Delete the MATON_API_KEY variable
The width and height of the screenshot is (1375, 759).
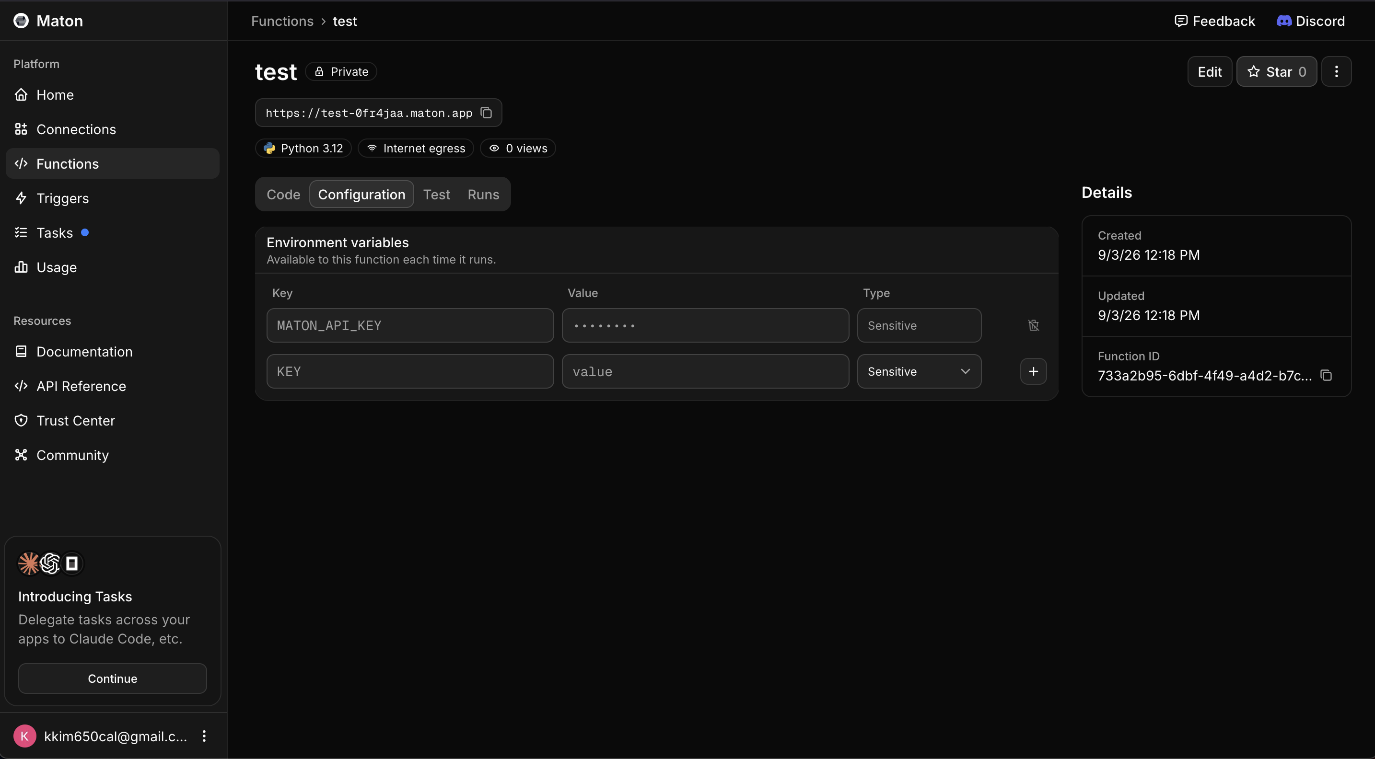tap(1033, 325)
